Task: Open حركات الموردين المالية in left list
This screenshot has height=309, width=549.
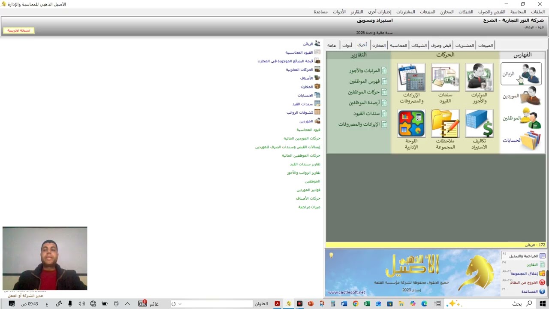Action: [302, 138]
